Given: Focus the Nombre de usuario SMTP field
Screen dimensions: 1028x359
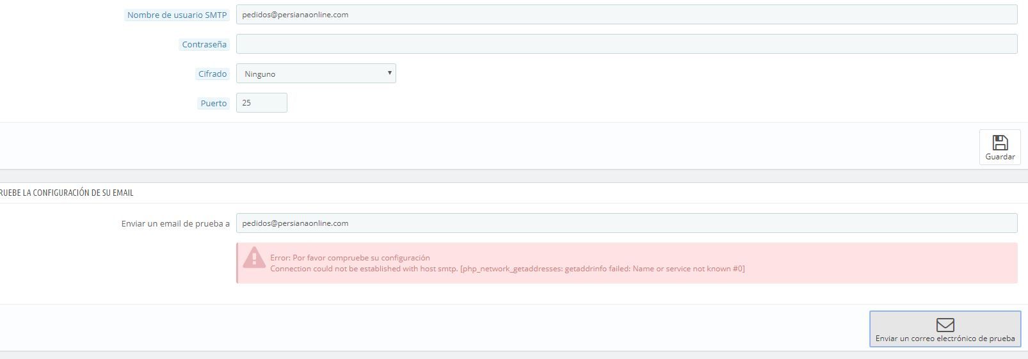Looking at the screenshot, I should point(627,15).
